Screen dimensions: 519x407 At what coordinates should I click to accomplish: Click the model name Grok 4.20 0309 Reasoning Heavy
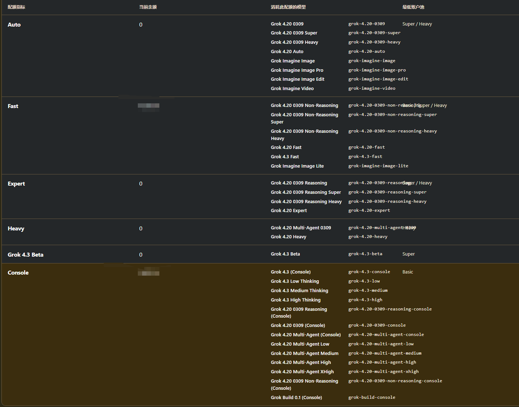pyautogui.click(x=306, y=202)
